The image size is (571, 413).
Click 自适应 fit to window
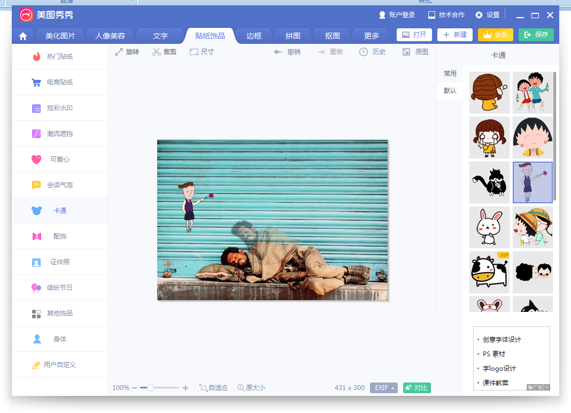tap(213, 388)
